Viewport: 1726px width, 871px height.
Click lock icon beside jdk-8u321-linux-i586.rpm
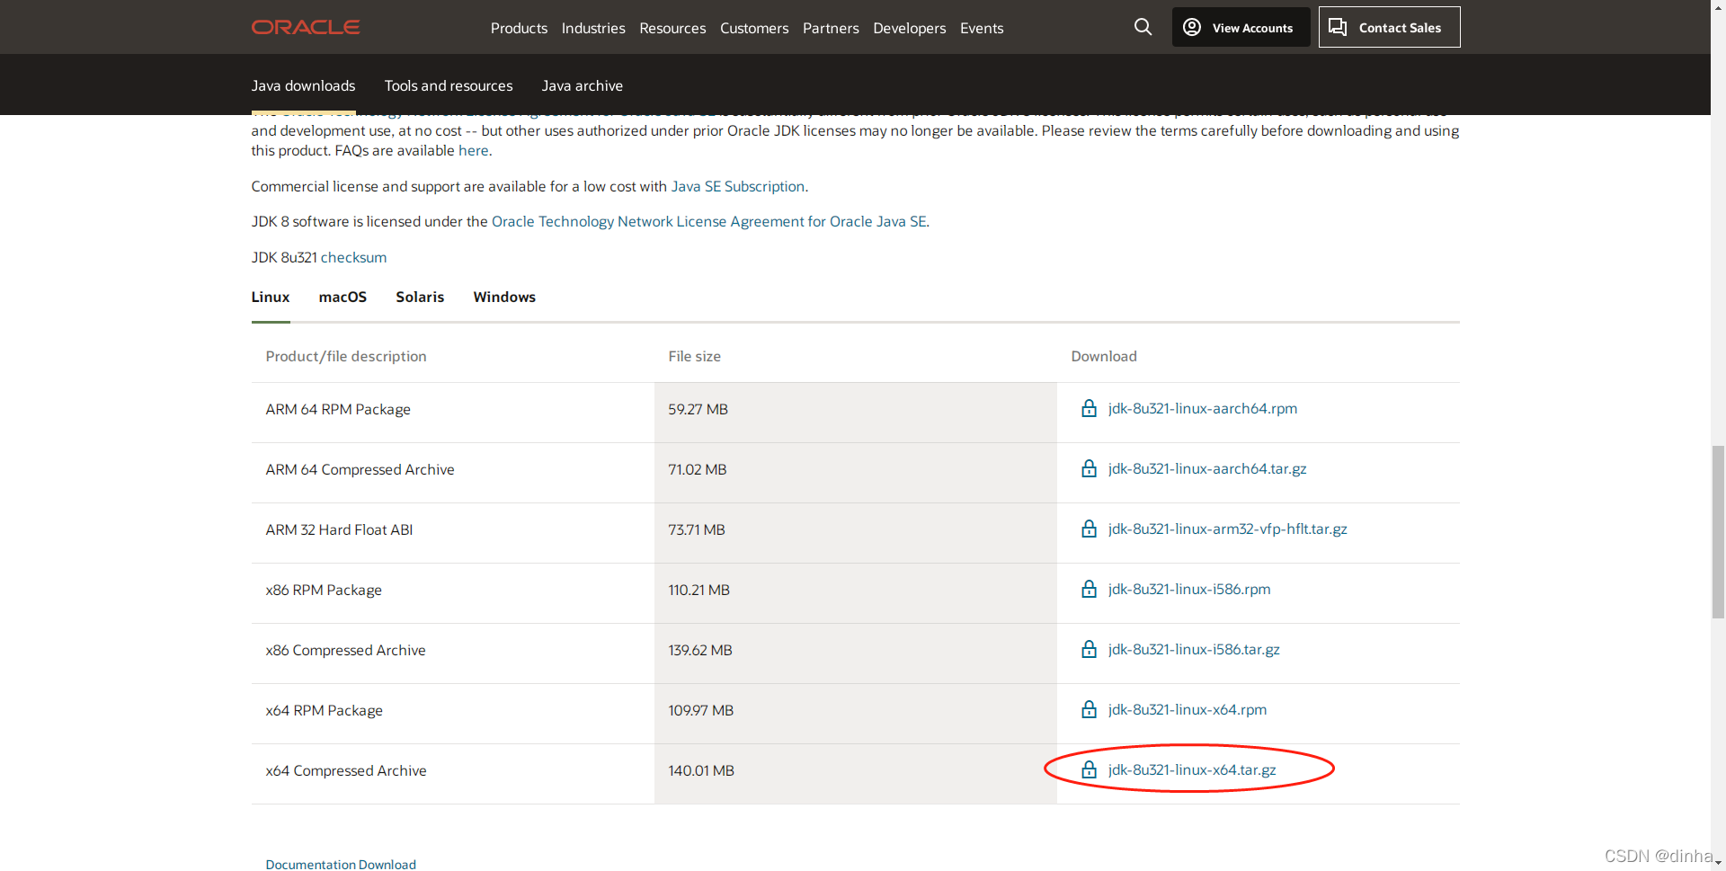1089,589
